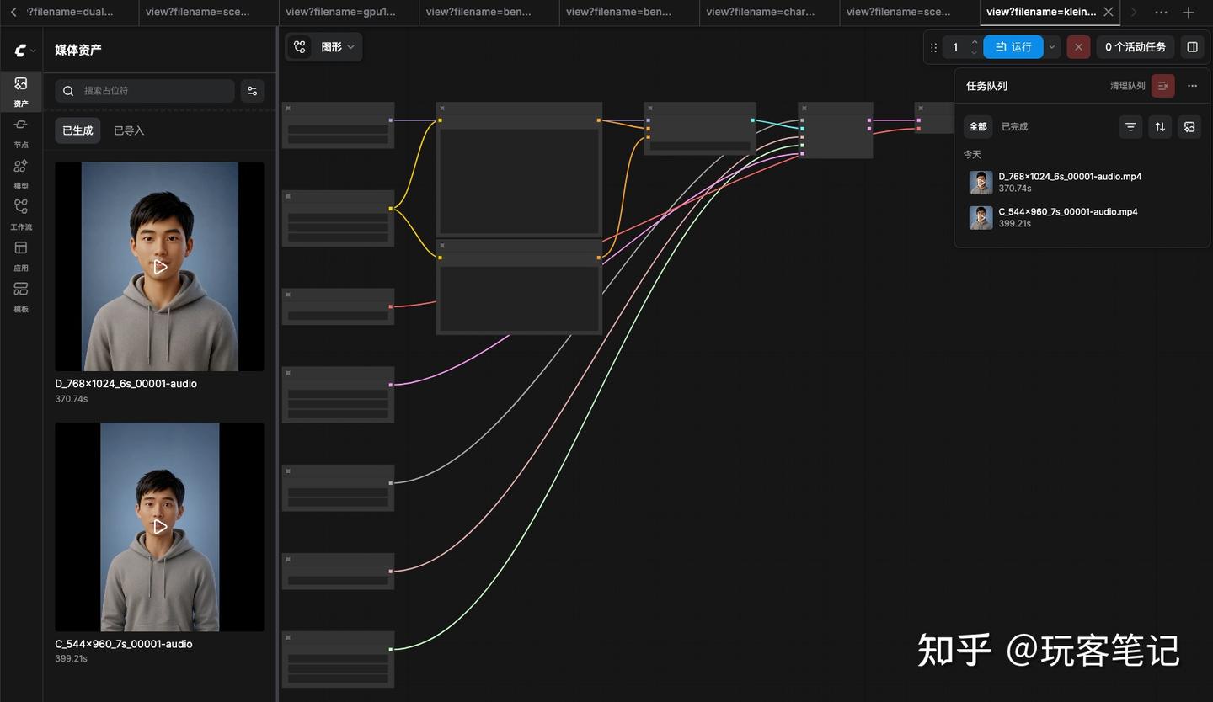Image resolution: width=1213 pixels, height=702 pixels.
Task: Click the 399.21s duration in the queue
Action: [x=1015, y=224]
